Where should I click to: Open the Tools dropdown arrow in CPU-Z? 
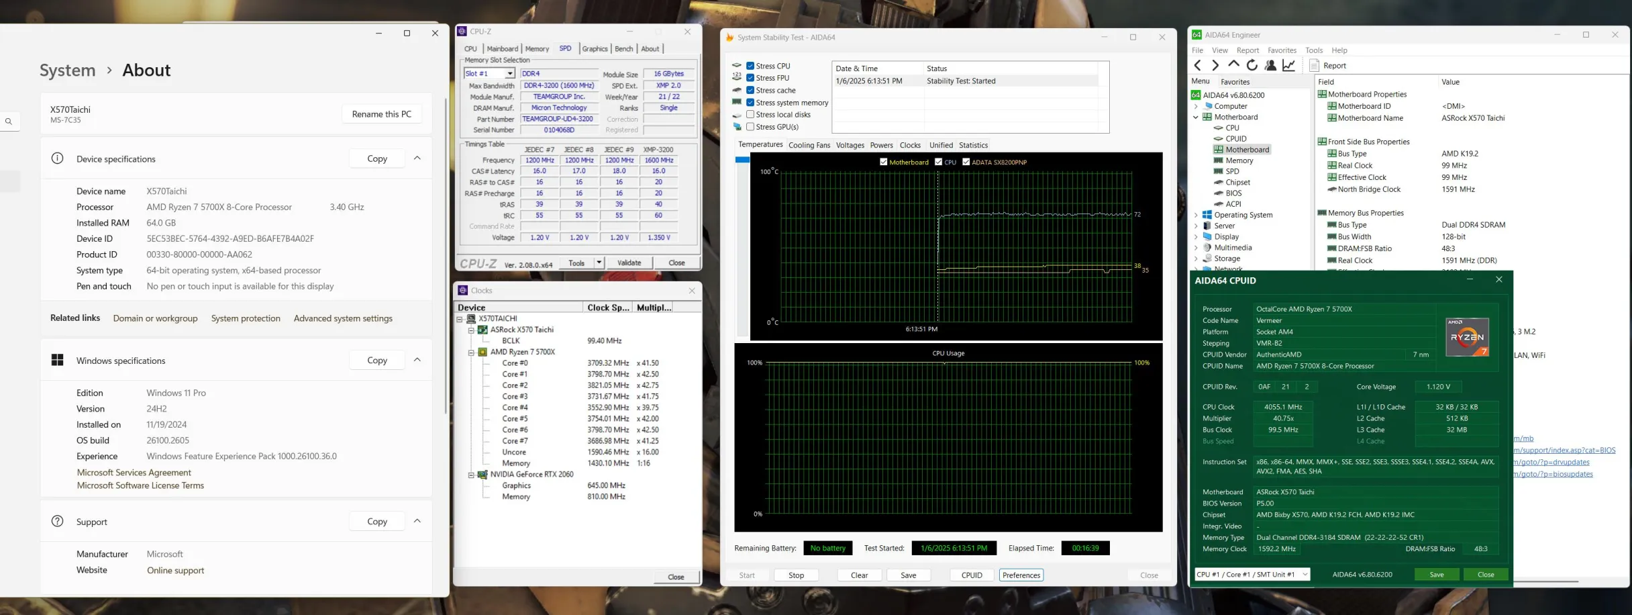[599, 263]
